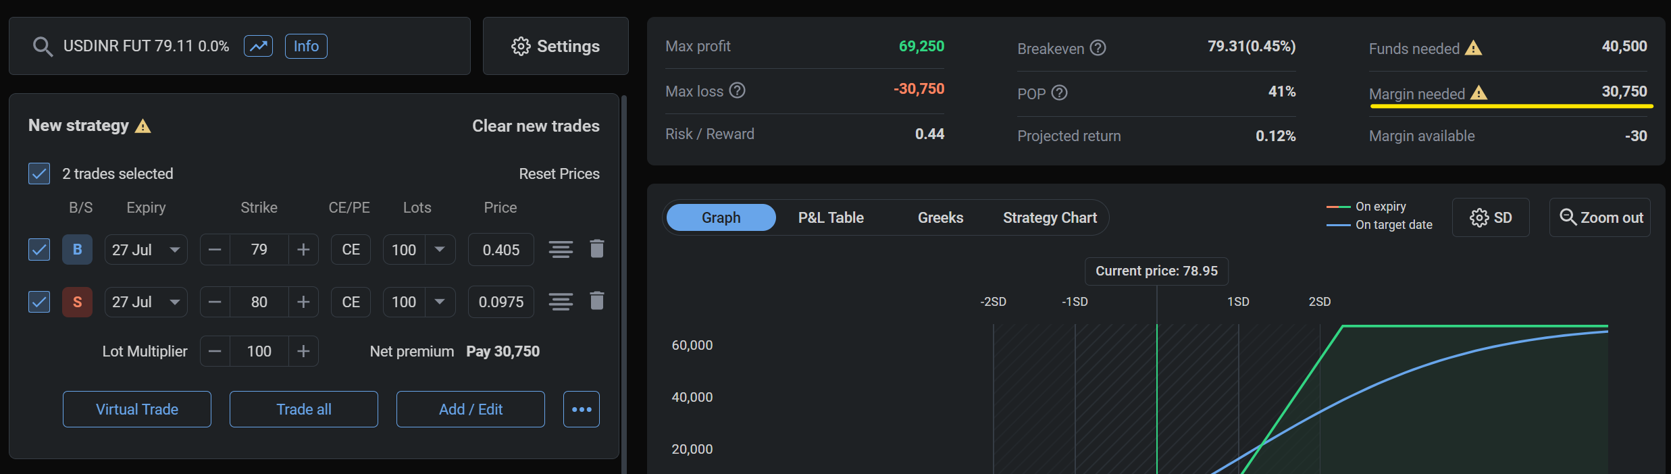Expand expiry dropdown of the 80 strike row
The height and width of the screenshot is (474, 1671).
point(175,302)
